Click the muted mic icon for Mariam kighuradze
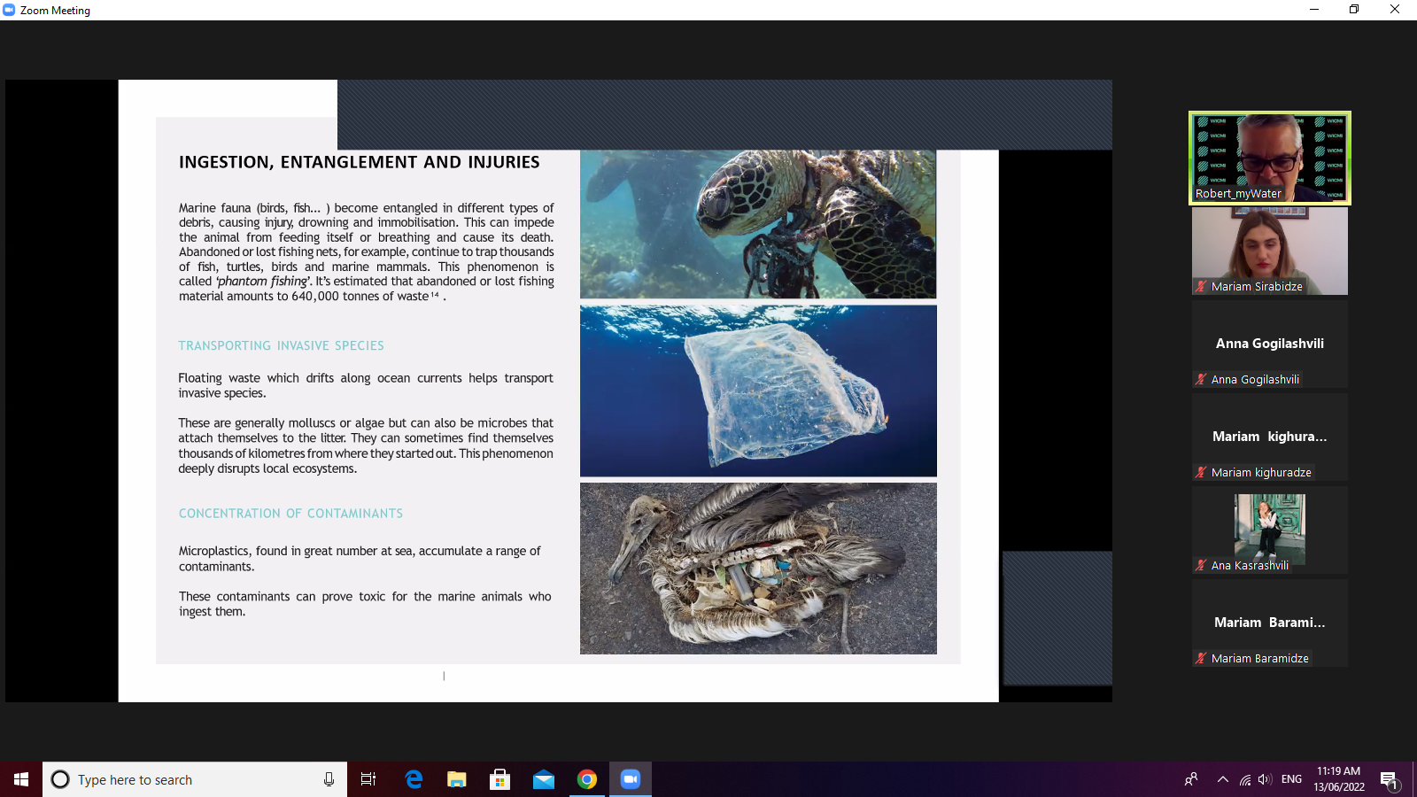The image size is (1417, 797). click(x=1202, y=473)
